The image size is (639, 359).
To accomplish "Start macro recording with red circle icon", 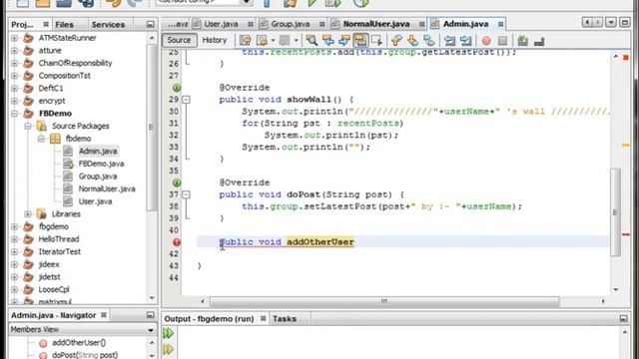I will [486, 40].
